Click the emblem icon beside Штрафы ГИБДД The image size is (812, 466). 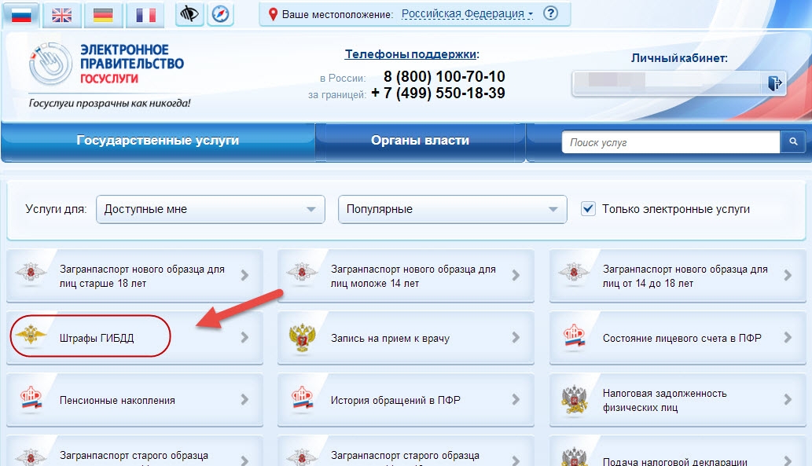pos(31,336)
